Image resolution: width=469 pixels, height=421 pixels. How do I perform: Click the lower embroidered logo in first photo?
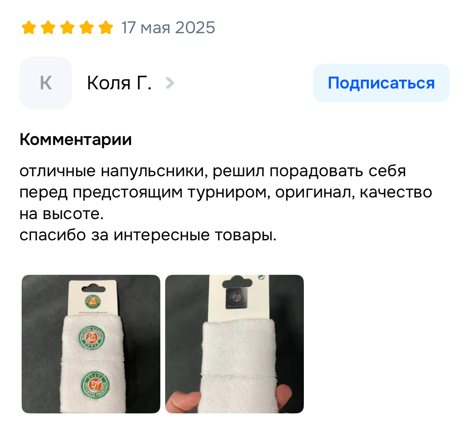click(x=95, y=385)
